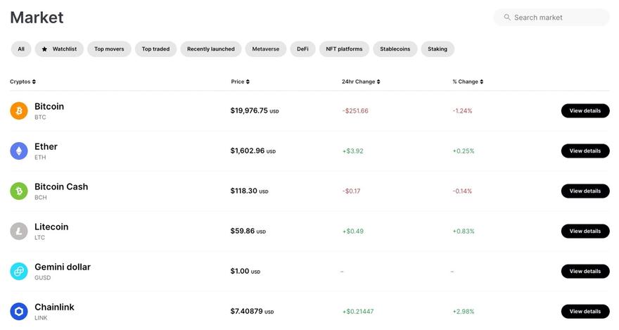View details for Chainlink

click(x=585, y=312)
